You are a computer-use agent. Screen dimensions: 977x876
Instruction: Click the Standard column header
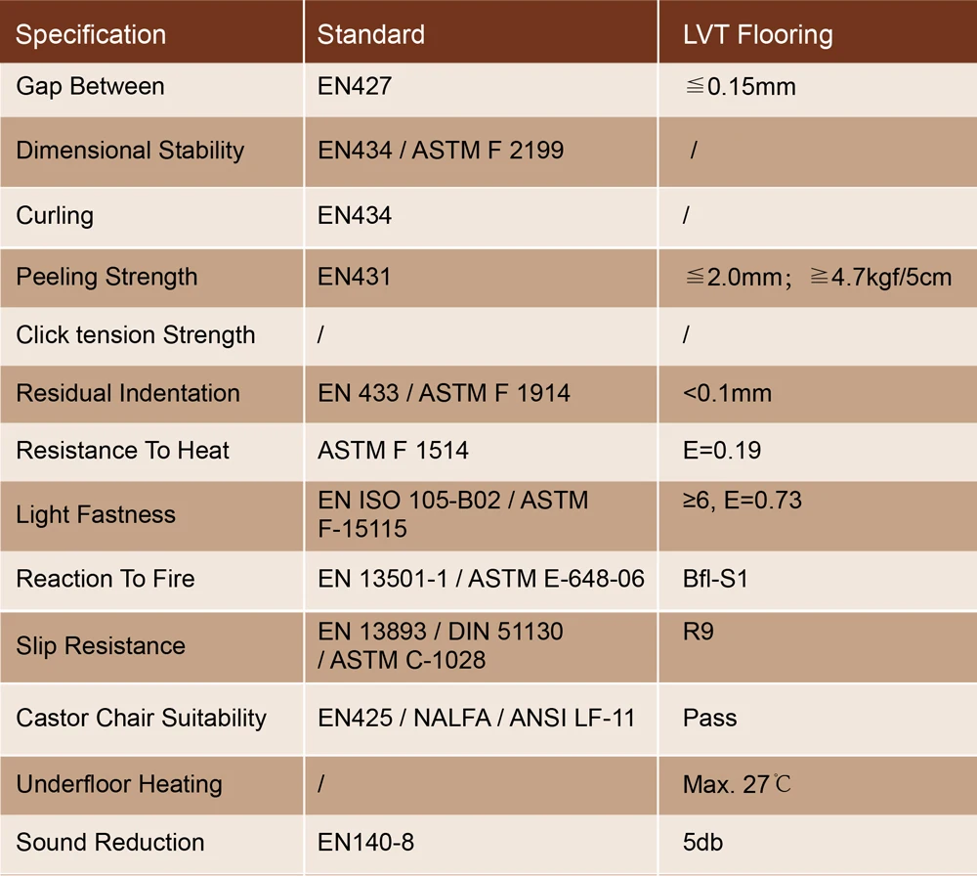coord(371,35)
